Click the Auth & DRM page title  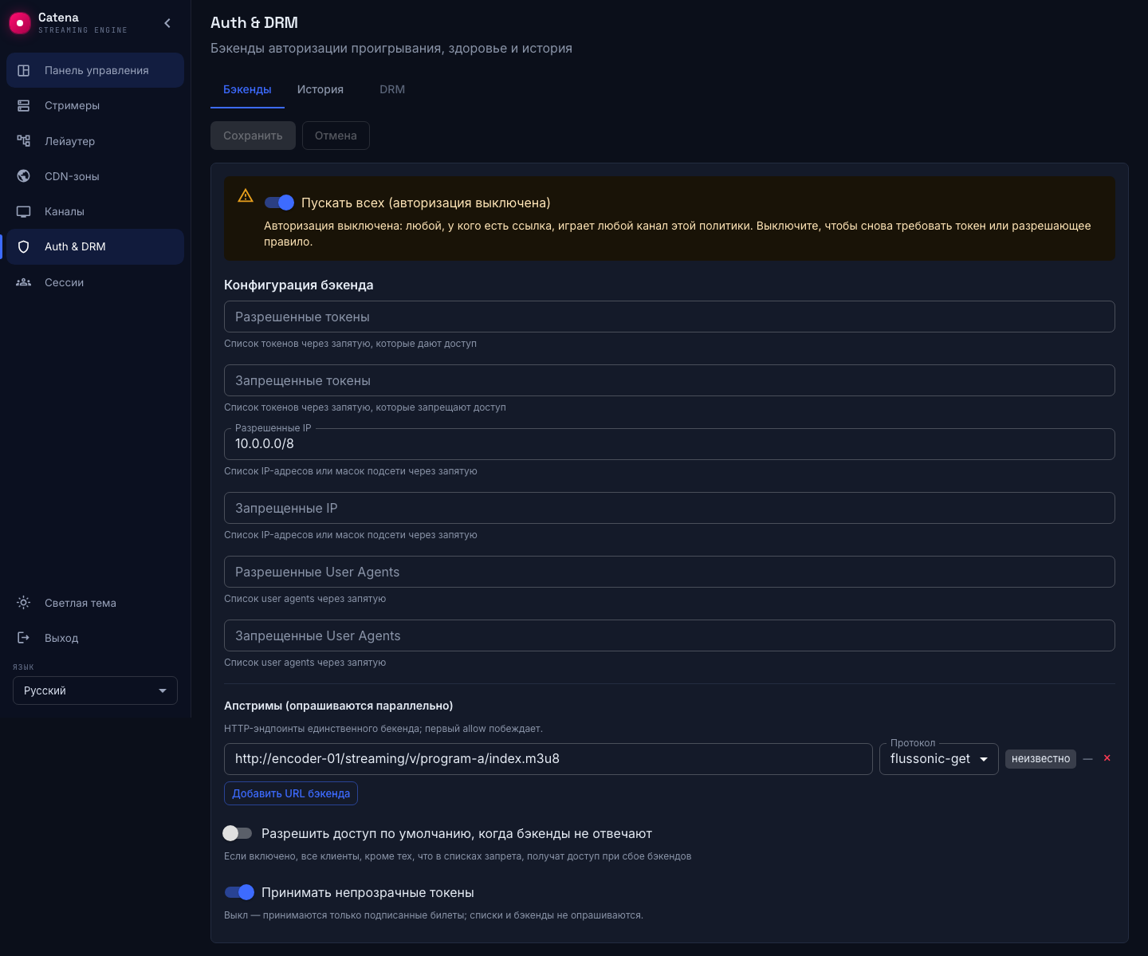point(254,23)
